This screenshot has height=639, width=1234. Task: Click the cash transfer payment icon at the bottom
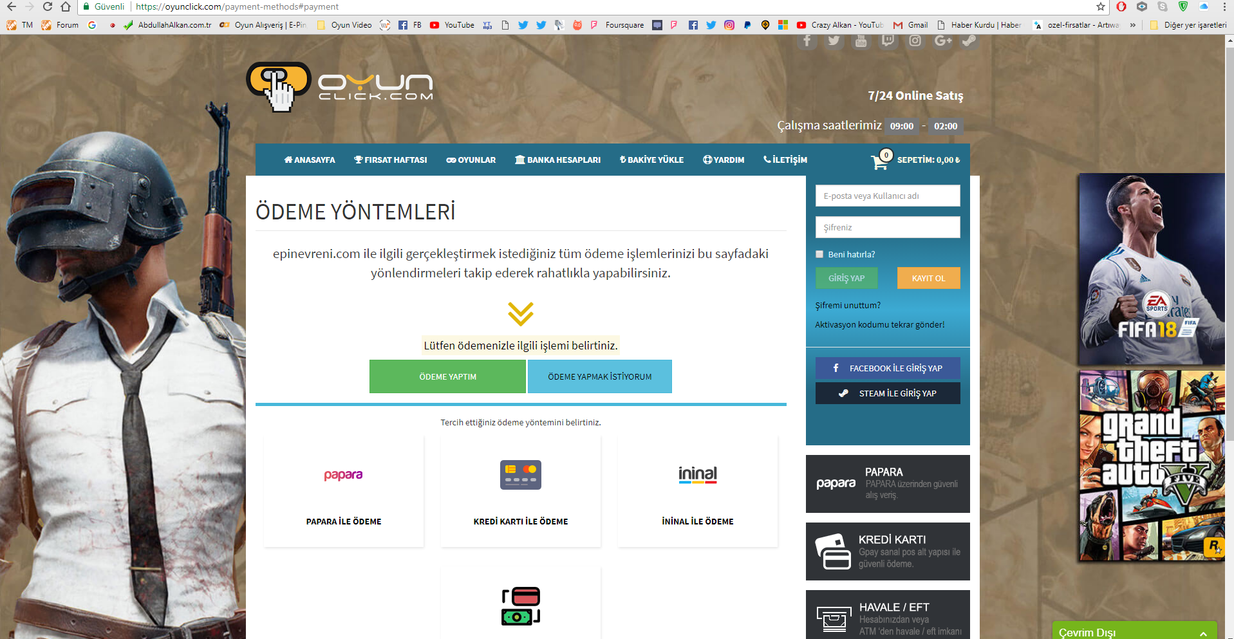click(521, 606)
